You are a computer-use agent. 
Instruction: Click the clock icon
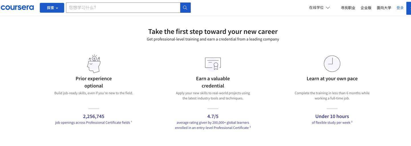click(x=332, y=64)
